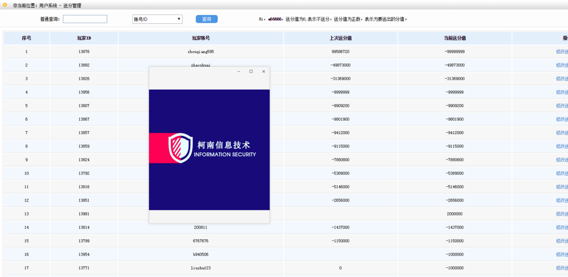
Task: Click current score value -99999999
Action: (x=455, y=52)
